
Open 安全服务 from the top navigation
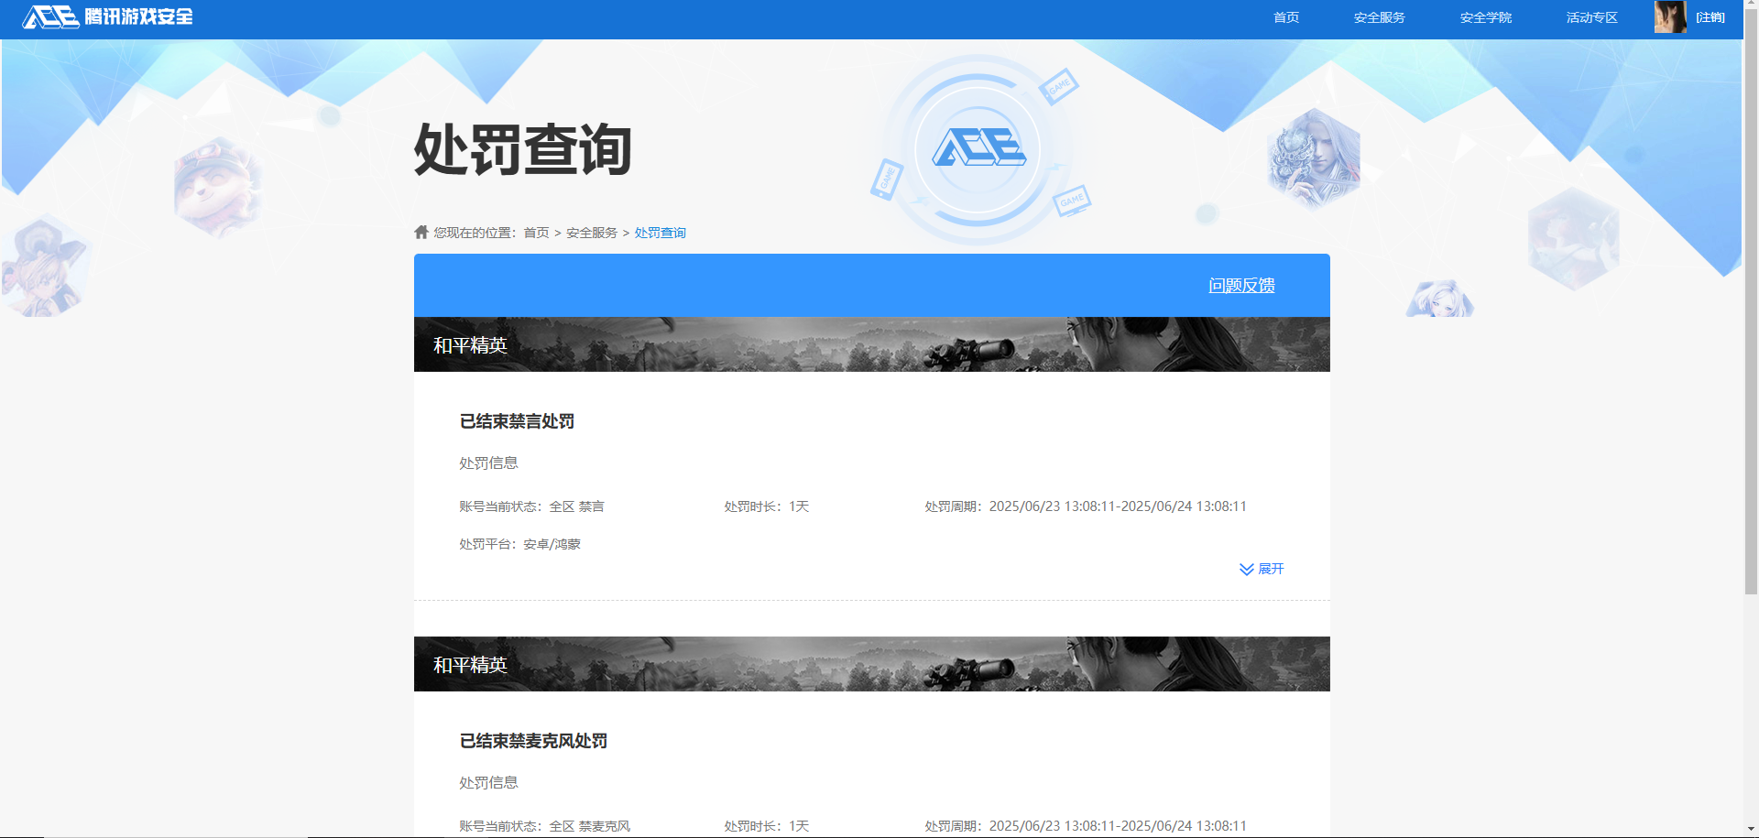(1379, 16)
